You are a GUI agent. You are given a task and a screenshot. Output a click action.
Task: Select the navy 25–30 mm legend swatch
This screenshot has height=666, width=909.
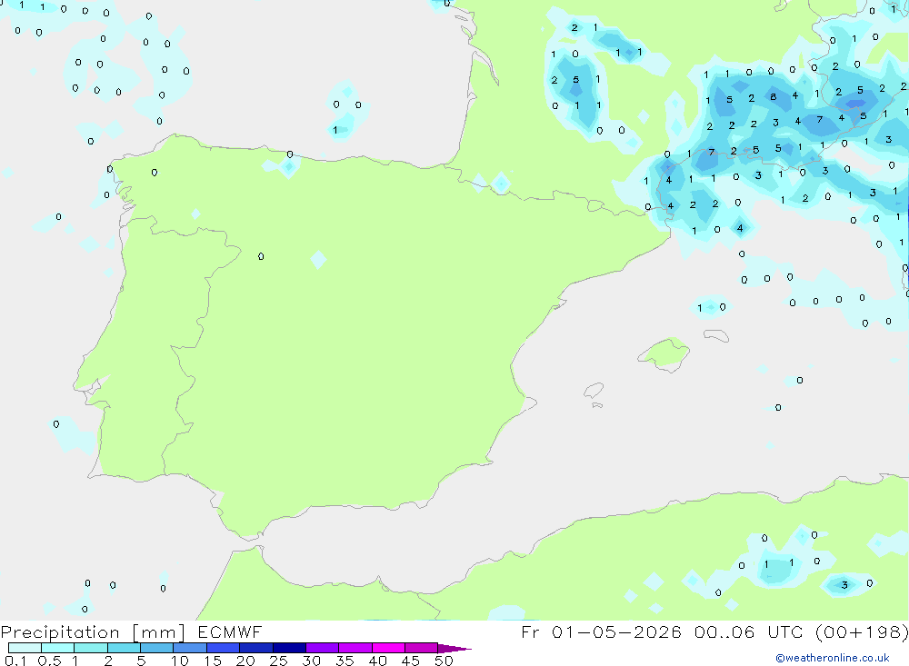coord(289,648)
